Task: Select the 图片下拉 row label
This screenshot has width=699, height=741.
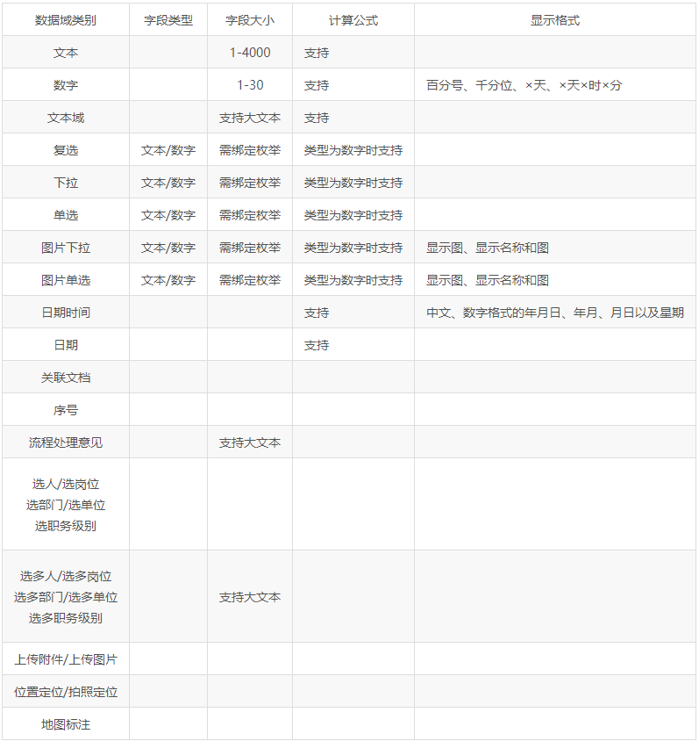Action: tap(66, 248)
